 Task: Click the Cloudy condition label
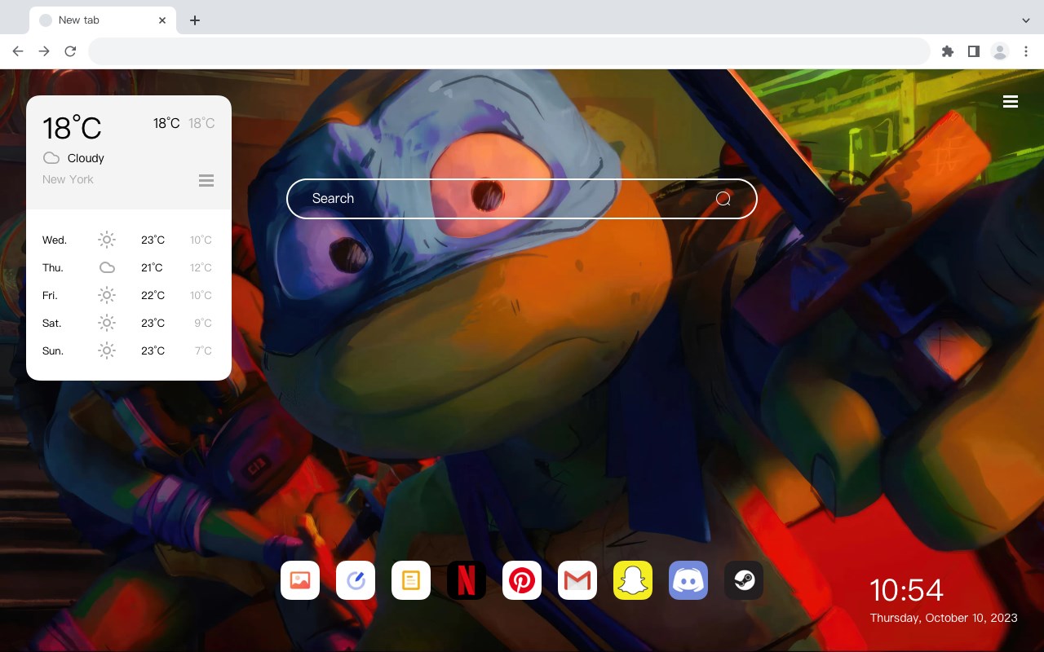click(86, 158)
